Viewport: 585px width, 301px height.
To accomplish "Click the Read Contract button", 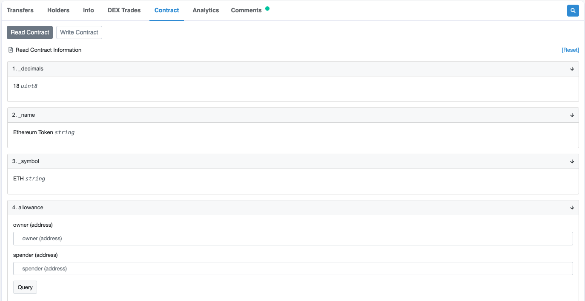I will [x=30, y=32].
